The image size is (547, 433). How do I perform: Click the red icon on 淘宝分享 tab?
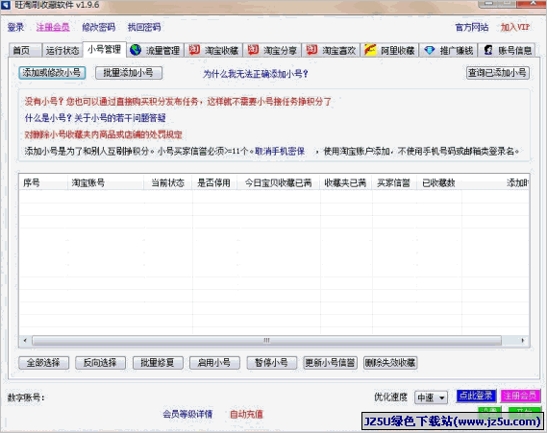[x=253, y=50]
